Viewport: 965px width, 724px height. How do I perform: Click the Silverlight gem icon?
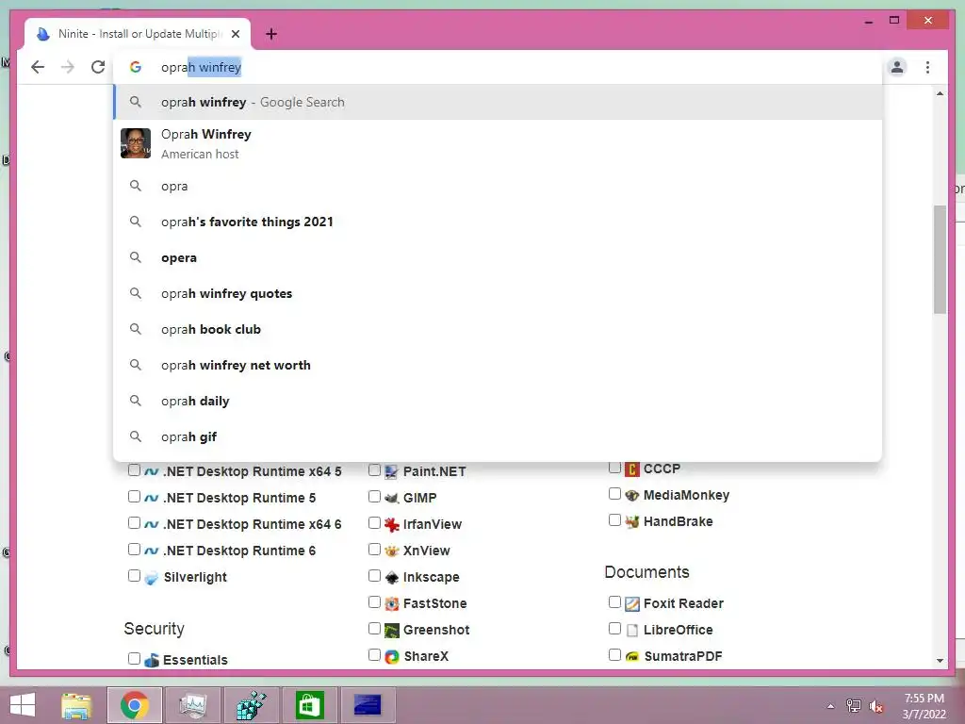[151, 578]
